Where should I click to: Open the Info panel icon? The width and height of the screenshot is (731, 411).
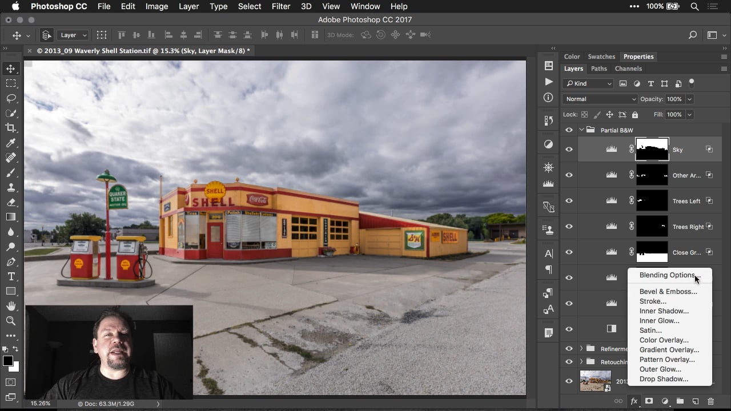pyautogui.click(x=549, y=98)
